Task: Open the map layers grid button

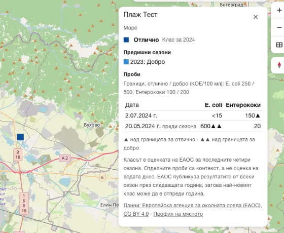Action: (279, 45)
